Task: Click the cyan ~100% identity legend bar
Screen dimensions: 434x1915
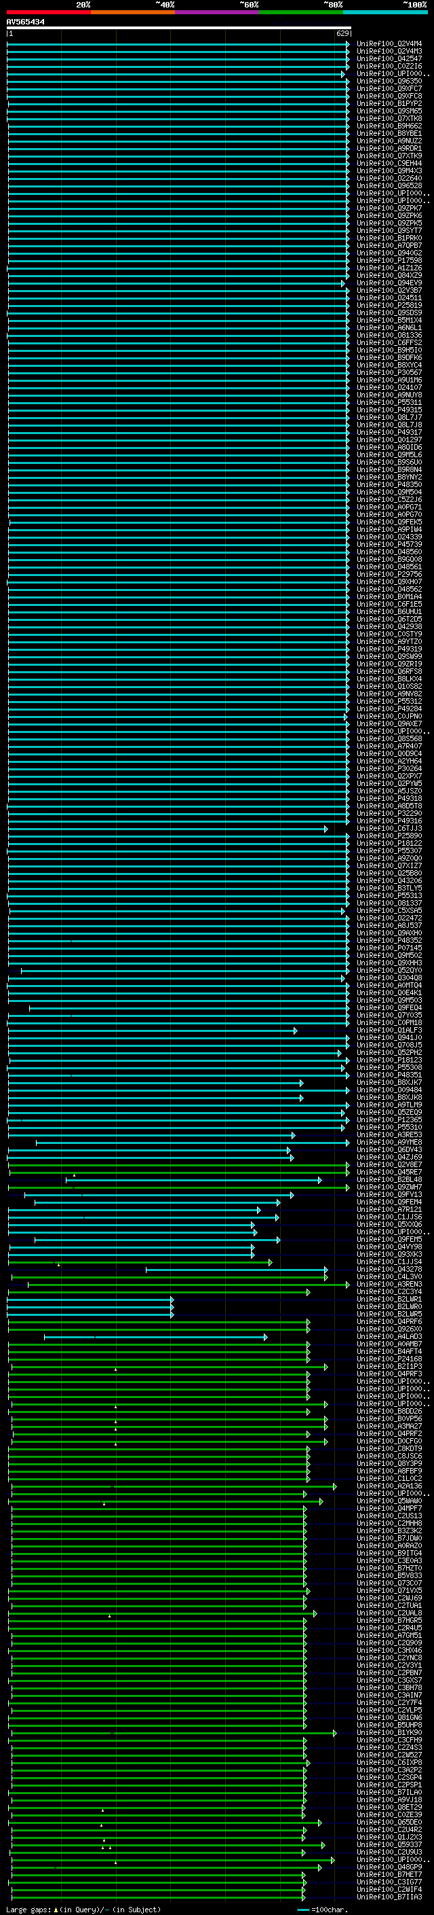Action: click(385, 12)
